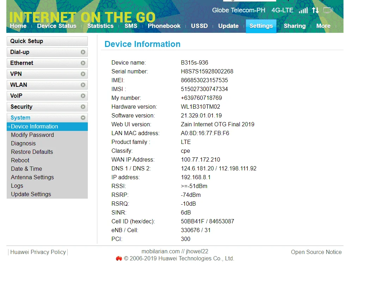Click DNS value 124.6.181.20 / 112.198.111.92
This screenshot has height=284, width=365.
[x=219, y=169]
